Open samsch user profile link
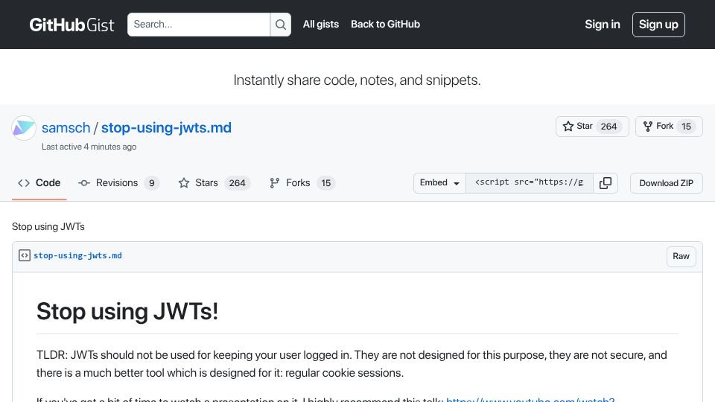Viewport: 715px width, 402px height. pyautogui.click(x=66, y=127)
